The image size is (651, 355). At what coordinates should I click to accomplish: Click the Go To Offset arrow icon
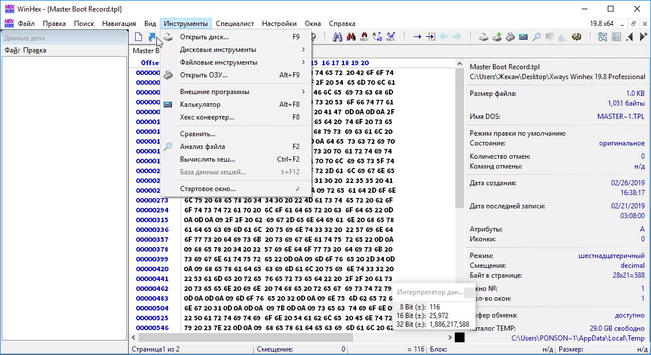[x=417, y=37]
